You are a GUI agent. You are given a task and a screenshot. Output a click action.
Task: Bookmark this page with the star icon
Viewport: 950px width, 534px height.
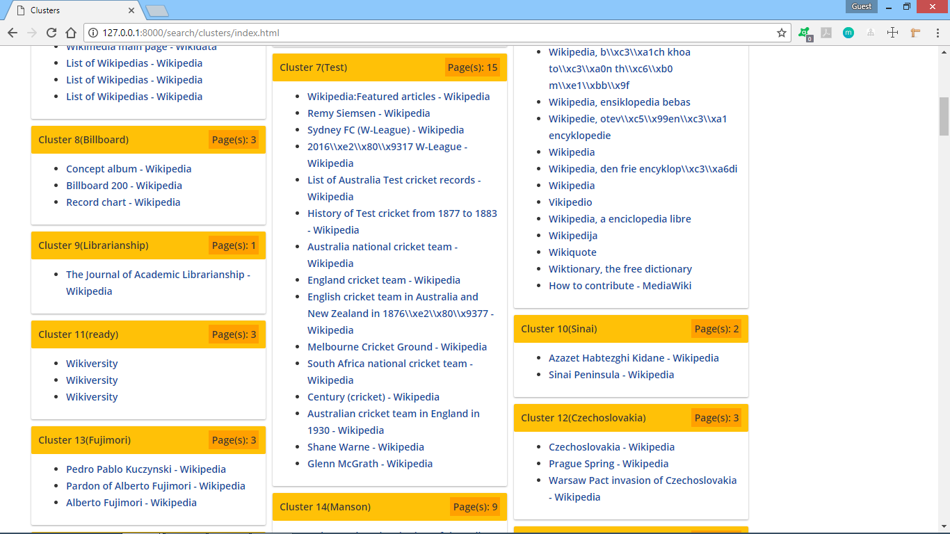pyautogui.click(x=782, y=33)
